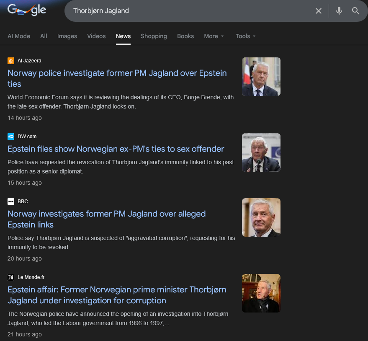Switch to the Images tab
The width and height of the screenshot is (368, 341).
[x=67, y=36]
